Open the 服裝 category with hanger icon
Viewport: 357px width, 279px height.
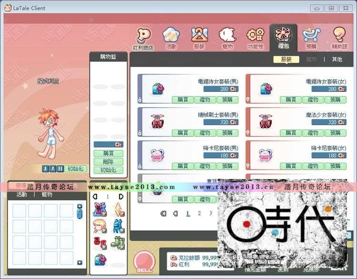(x=199, y=39)
